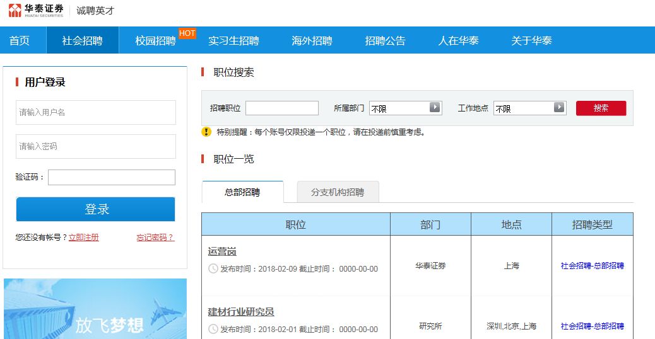Click the 职位搜索 section heading

click(233, 72)
